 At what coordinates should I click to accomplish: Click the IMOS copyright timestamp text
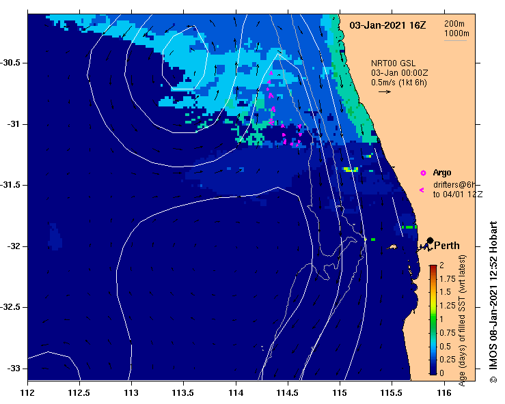(x=493, y=302)
